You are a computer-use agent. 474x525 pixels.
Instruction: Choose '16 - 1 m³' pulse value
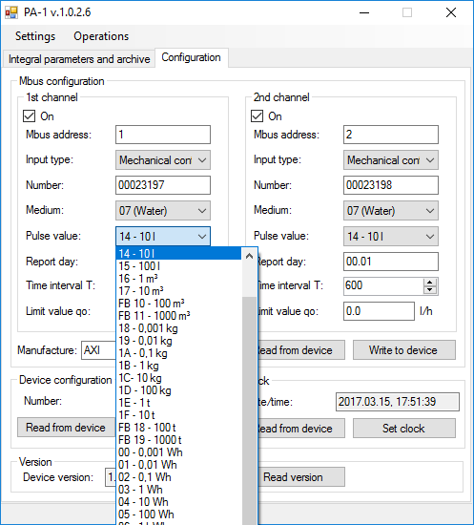point(178,279)
